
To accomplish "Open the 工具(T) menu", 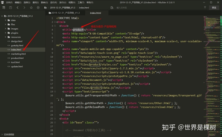I will coord(81,2).
